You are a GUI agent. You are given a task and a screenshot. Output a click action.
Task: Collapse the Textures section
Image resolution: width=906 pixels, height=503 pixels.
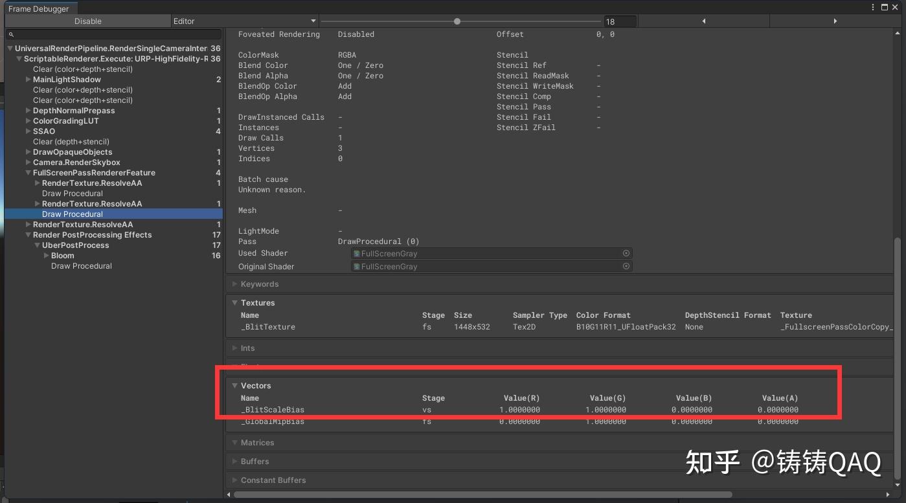[x=234, y=303]
